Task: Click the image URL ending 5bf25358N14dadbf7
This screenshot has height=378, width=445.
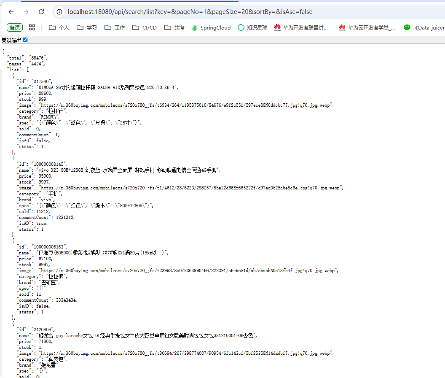Action: pyautogui.click(x=186, y=353)
